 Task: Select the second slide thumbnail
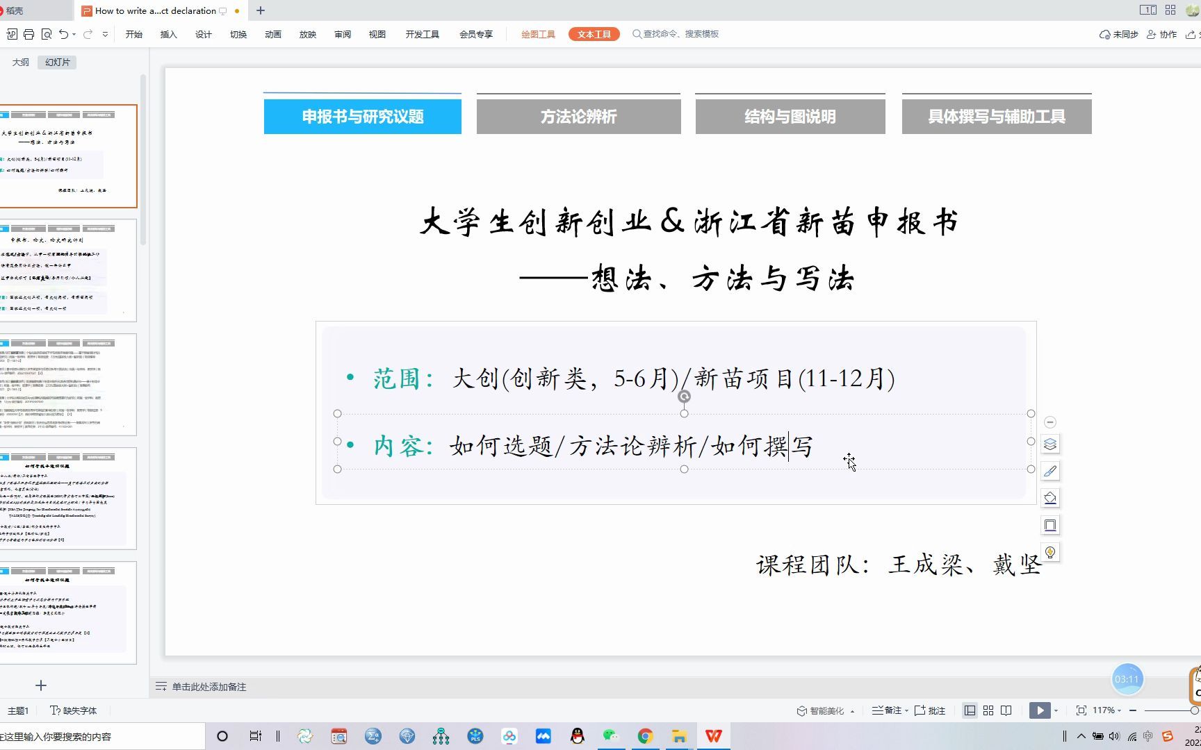68,270
